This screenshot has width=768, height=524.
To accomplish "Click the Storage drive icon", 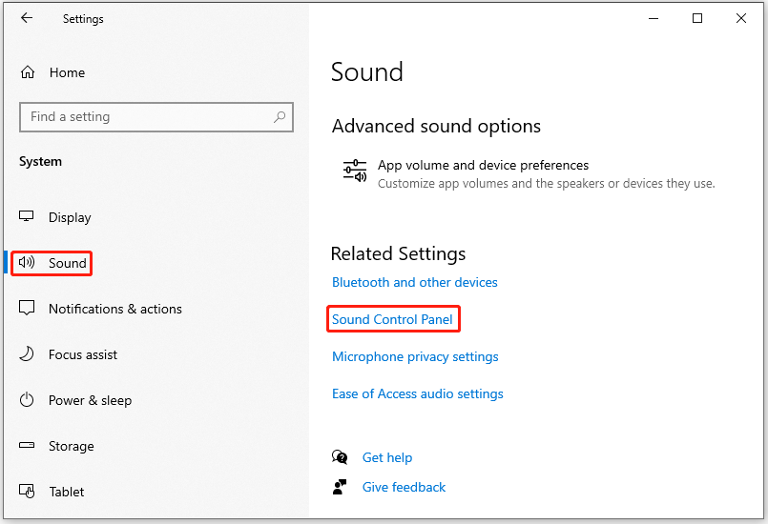I will click(x=27, y=445).
